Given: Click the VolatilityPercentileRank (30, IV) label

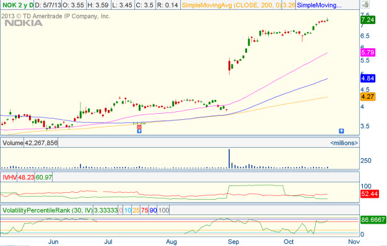Looking at the screenshot, I should coord(48,210).
